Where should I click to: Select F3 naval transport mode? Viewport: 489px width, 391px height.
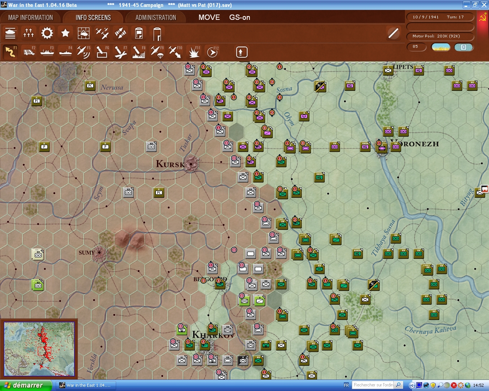(x=47, y=52)
